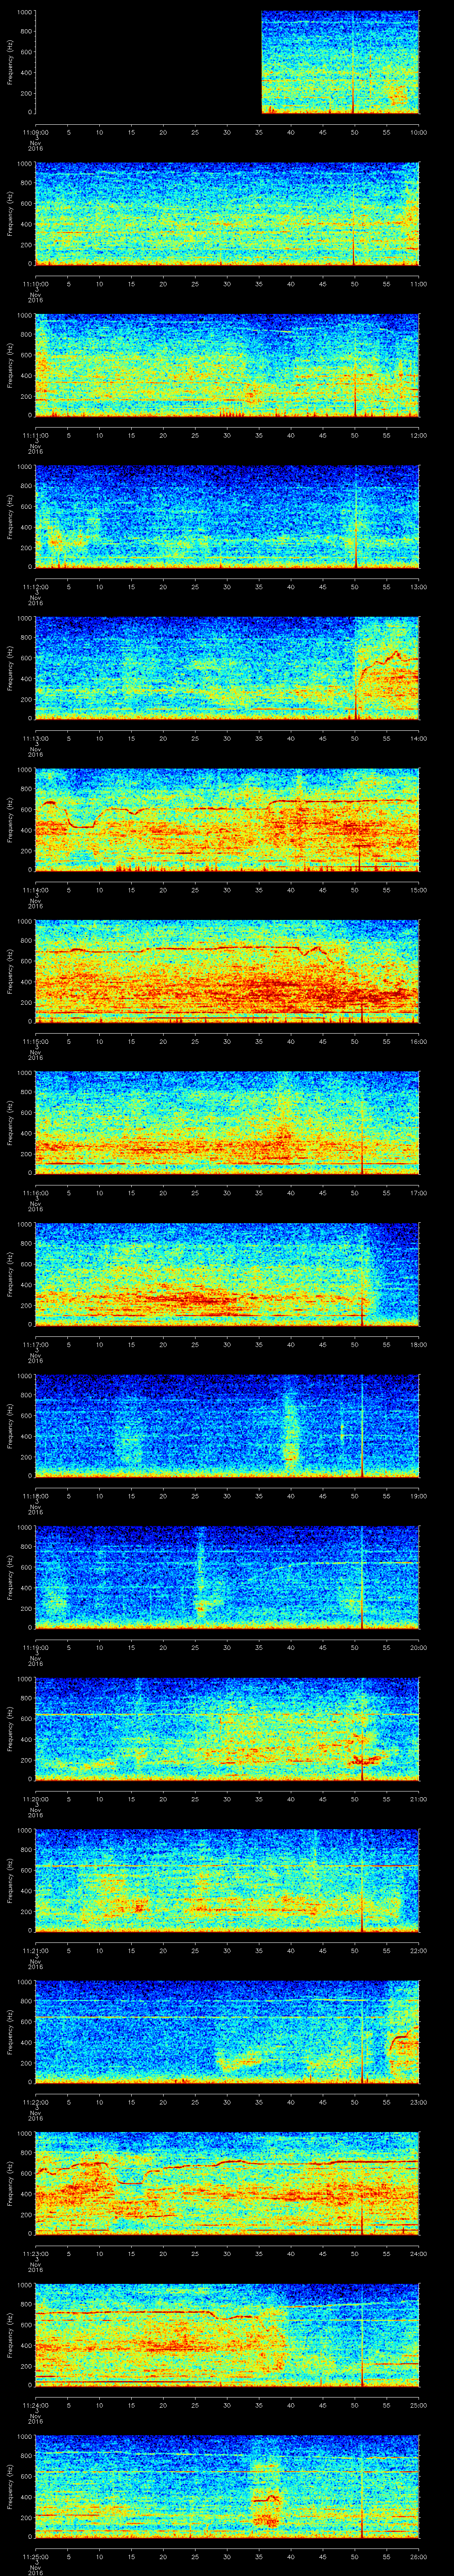
Task: Select the spectrogram panel starting at 11:11:00
Action: [x=227, y=365]
